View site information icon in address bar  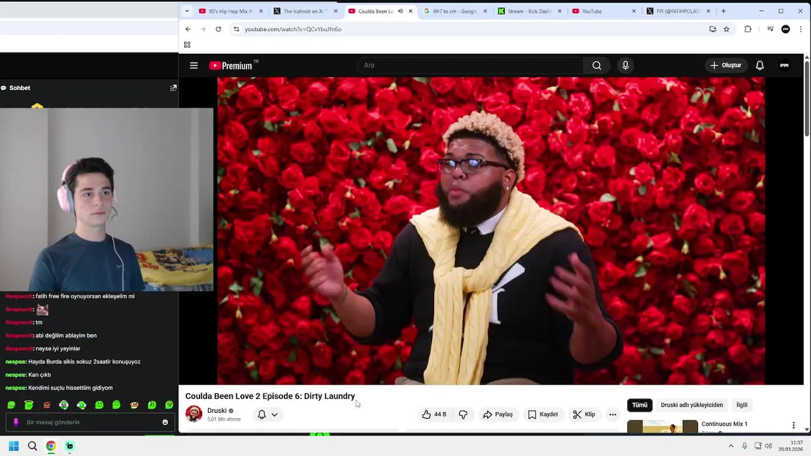point(236,29)
